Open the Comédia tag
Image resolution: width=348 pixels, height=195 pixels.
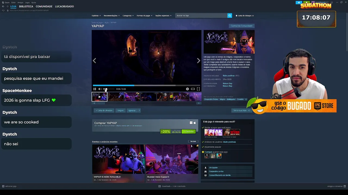click(x=240, y=99)
